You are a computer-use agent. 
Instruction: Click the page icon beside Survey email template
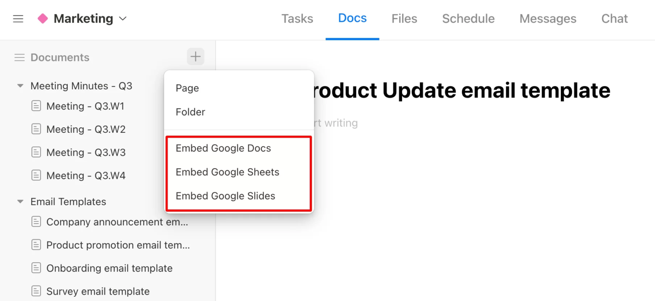click(37, 291)
